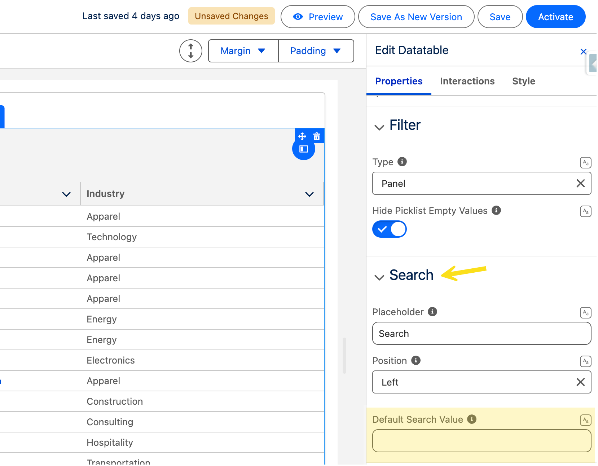The image size is (598, 466).
Task: Click the Activate button
Action: [x=555, y=17]
